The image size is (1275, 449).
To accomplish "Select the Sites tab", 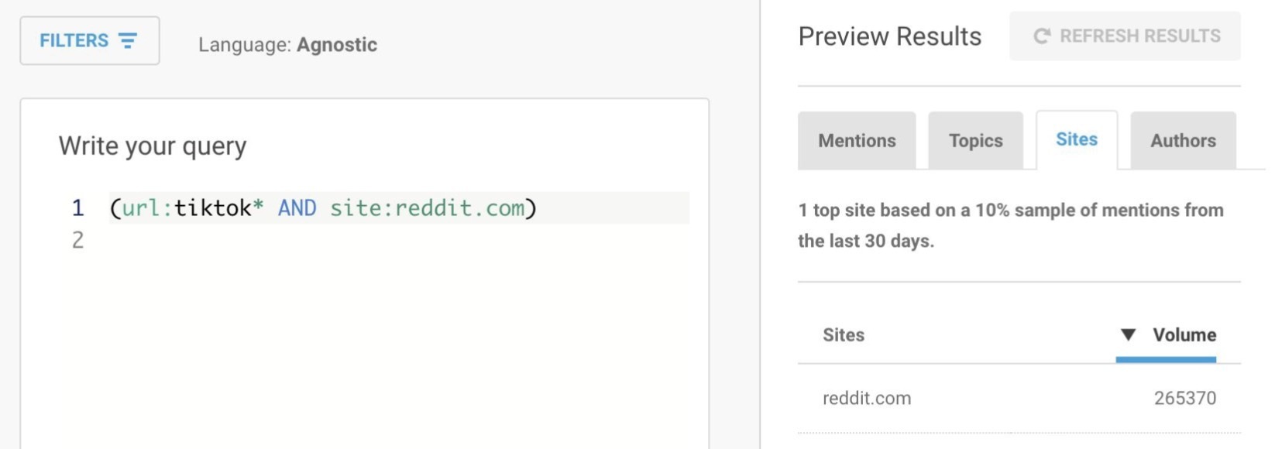I will pyautogui.click(x=1077, y=139).
